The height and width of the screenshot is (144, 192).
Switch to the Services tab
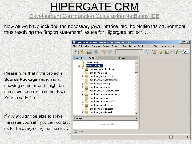[x=123, y=58]
